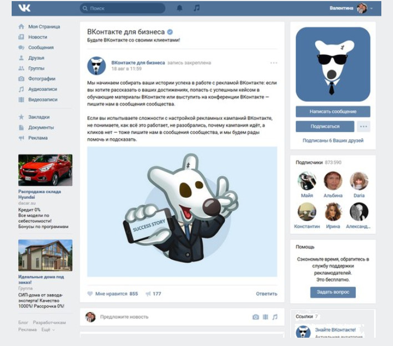Click Валентина's avatar in header

(x=362, y=8)
